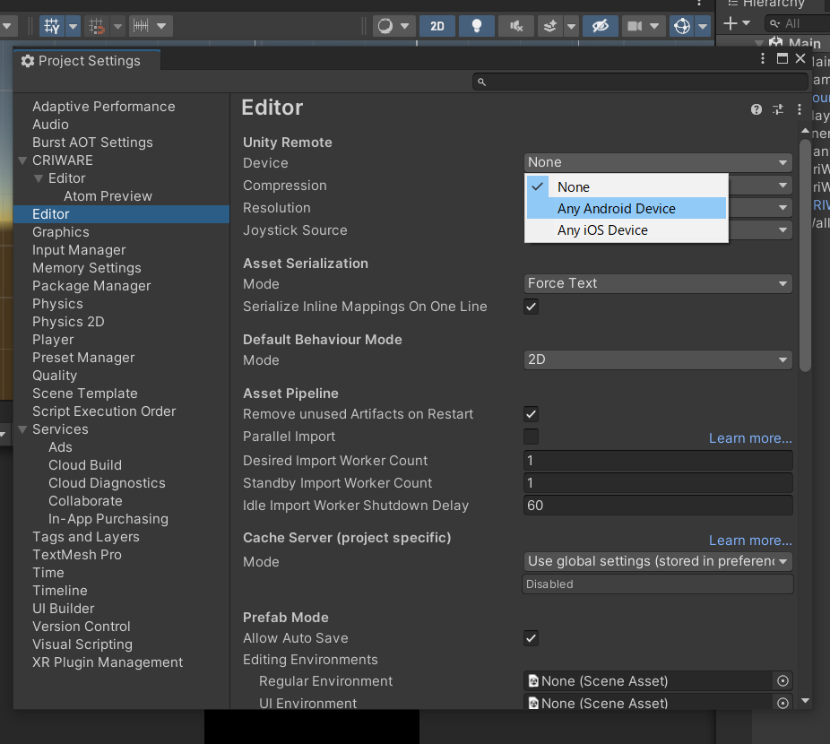The width and height of the screenshot is (830, 744).
Task: Click UI Environment object picker circle
Action: (782, 703)
